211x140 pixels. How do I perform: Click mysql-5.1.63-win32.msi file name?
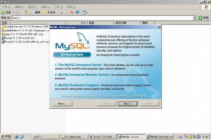20,38
